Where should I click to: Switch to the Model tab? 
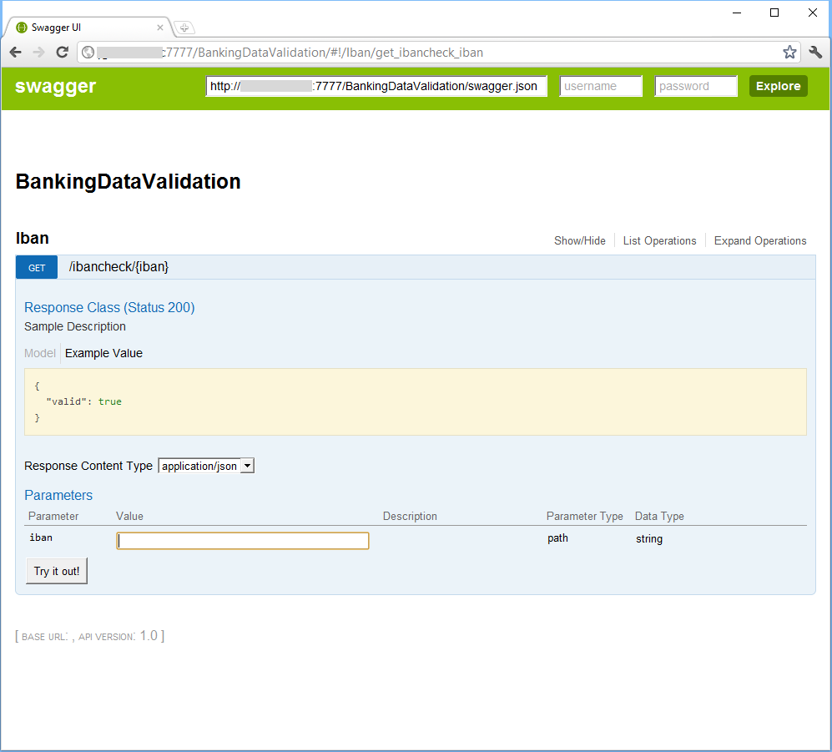[x=40, y=353]
